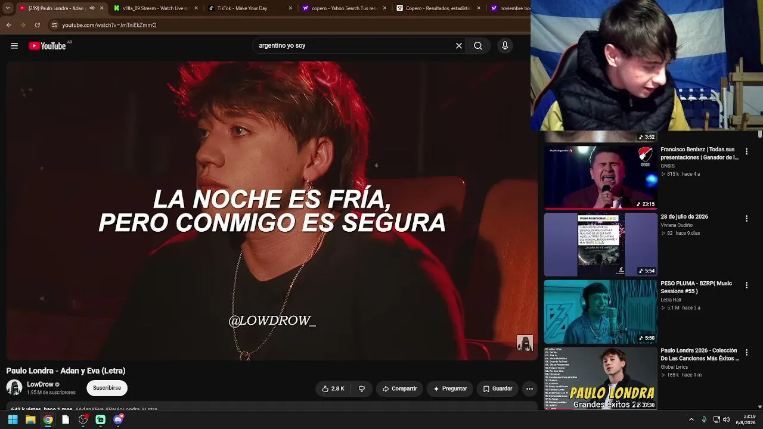Click the Guardar save button

pos(498,388)
